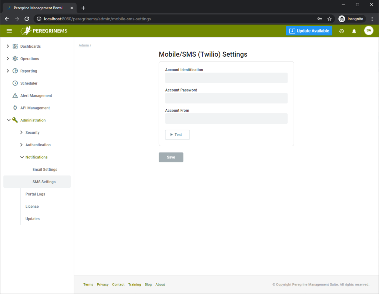Open the Dashboards section icon

[x=15, y=46]
